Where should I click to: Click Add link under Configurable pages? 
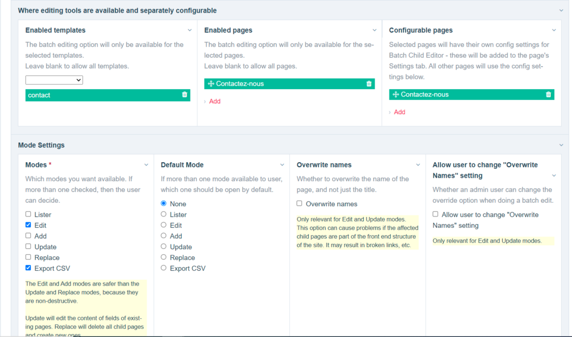tap(399, 112)
